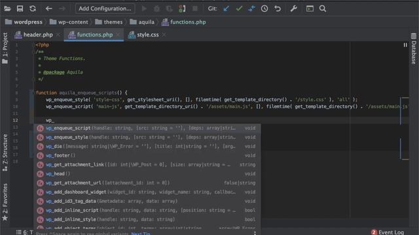Select wp-content breadcrumb folder
Screen dimensions: 419x235
[x=69, y=22]
